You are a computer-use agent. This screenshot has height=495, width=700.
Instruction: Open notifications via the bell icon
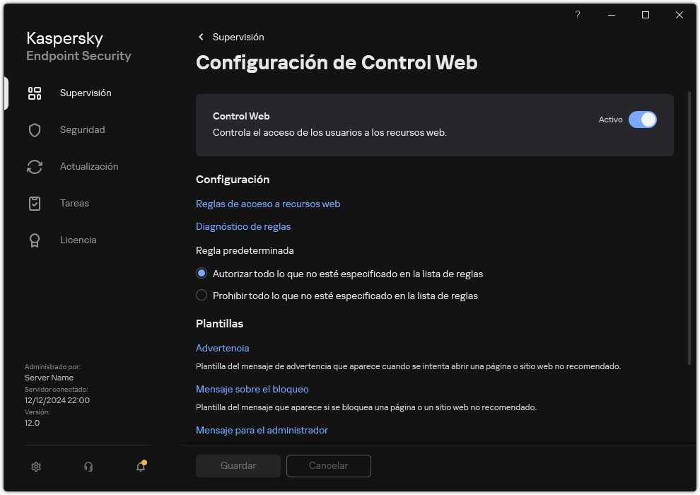point(140,467)
